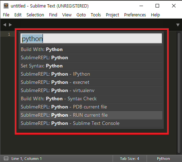Image resolution: width=182 pixels, height=162 pixels.
Task: Open the View menu
Action: pos(67,15)
